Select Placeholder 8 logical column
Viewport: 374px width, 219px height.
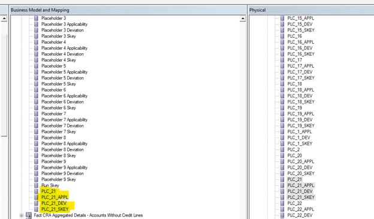pyautogui.click(x=54, y=138)
